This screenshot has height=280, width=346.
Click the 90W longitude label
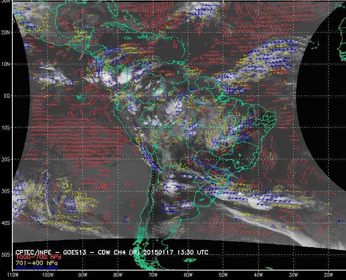(83, 275)
